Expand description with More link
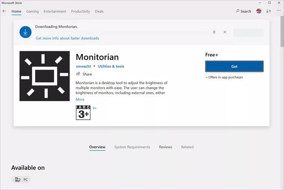This screenshot has height=190, width=284. 80,99
